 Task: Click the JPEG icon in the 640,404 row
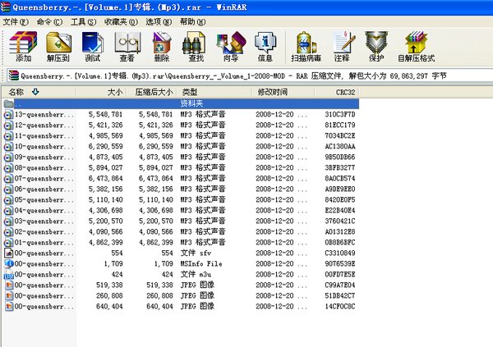pos(9,307)
